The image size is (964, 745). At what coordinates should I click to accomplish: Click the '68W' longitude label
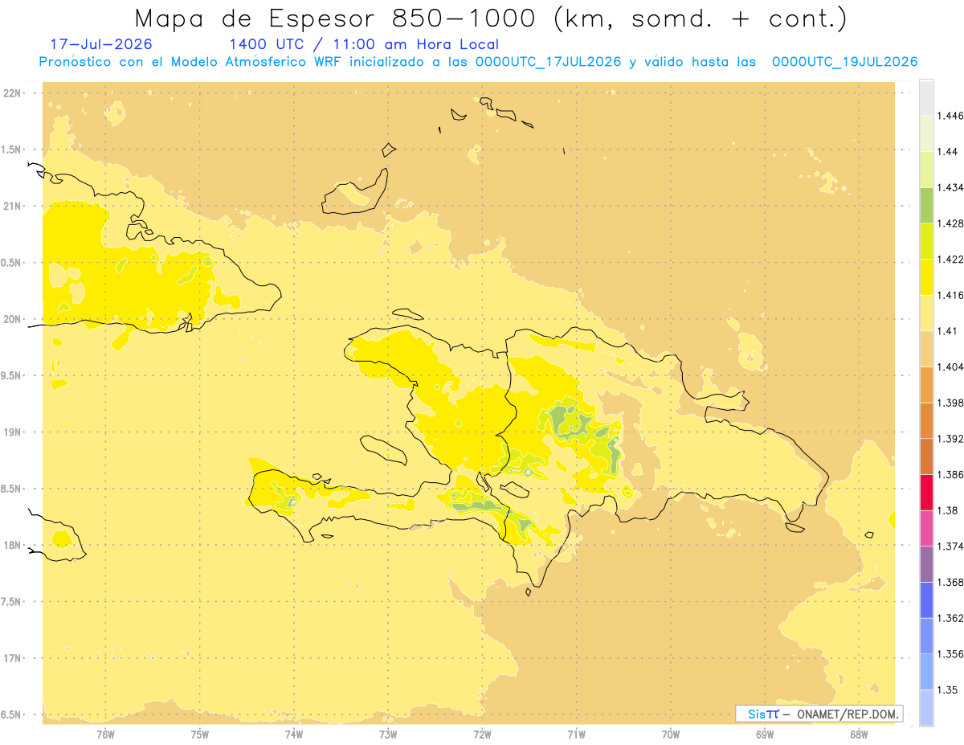click(859, 735)
